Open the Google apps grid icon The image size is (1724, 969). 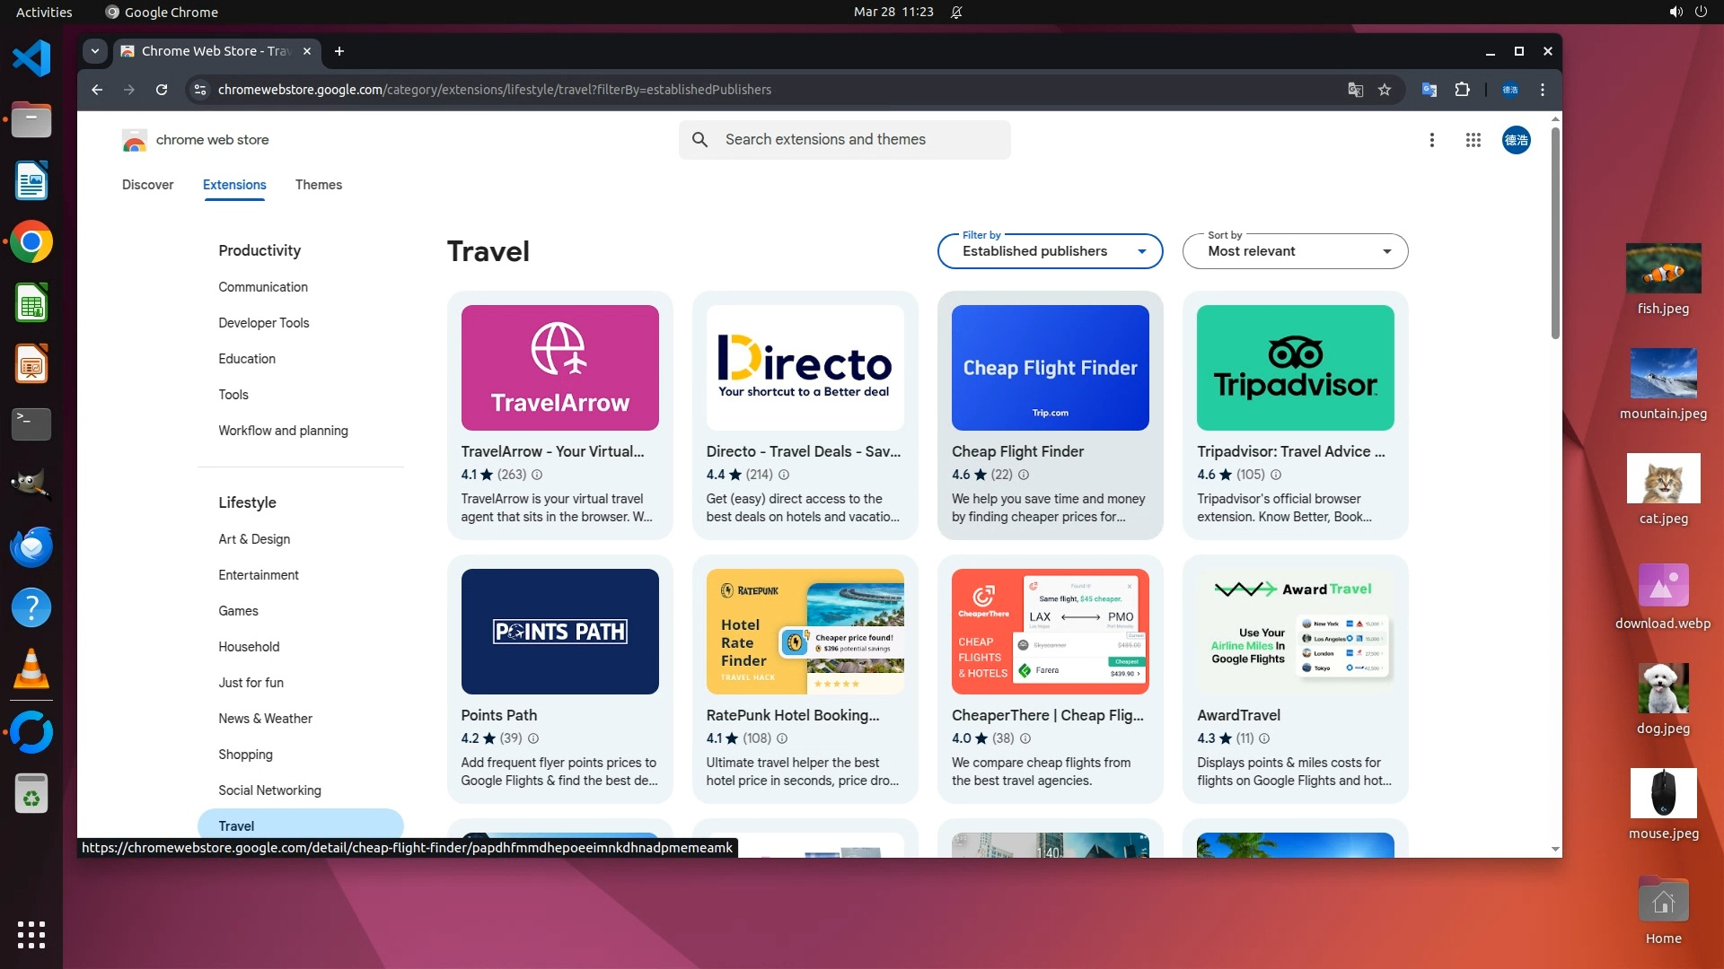tap(1473, 140)
